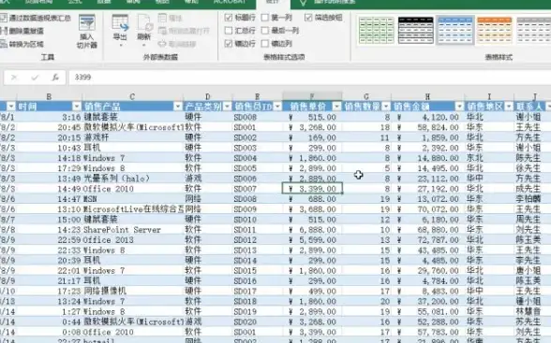The width and height of the screenshot is (551, 343).
Task: Click Insert Slicer (插入切片器) button
Action: pyautogui.click(x=86, y=32)
